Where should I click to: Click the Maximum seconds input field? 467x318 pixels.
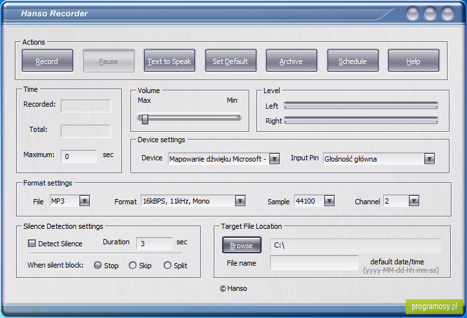coord(79,156)
